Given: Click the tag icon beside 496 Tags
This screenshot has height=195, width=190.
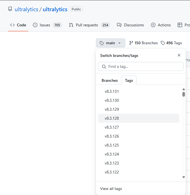Looking at the screenshot, I should click(x=163, y=43).
